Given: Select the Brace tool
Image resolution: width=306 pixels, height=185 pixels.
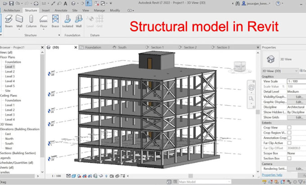Looking at the screenshot, I should pyautogui.click(x=55, y=21).
